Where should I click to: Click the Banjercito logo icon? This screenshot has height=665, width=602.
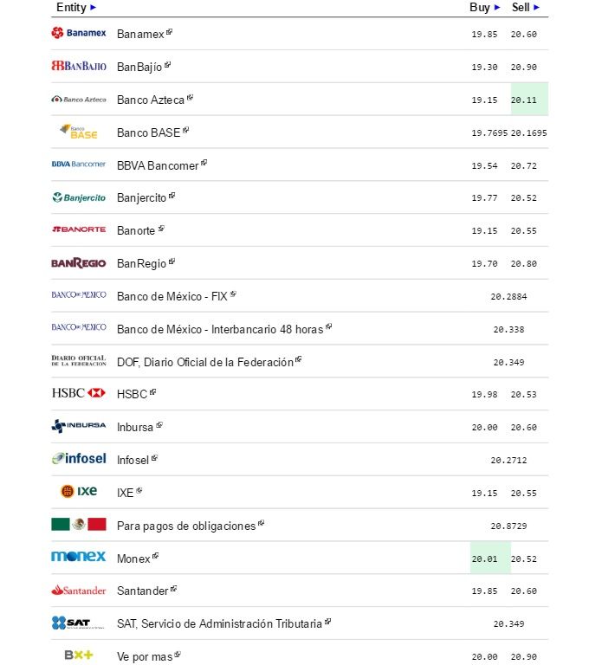pos(79,197)
